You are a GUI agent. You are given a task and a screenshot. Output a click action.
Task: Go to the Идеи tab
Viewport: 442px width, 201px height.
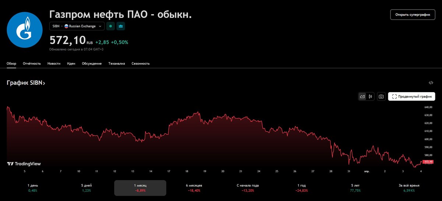(71, 63)
